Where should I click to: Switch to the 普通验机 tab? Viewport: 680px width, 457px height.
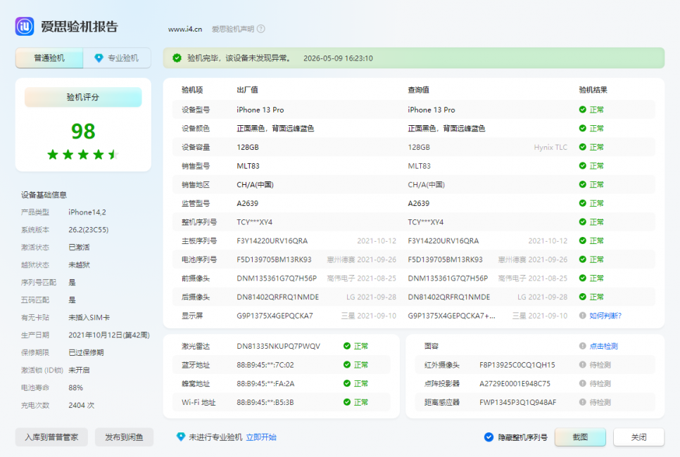(49, 58)
